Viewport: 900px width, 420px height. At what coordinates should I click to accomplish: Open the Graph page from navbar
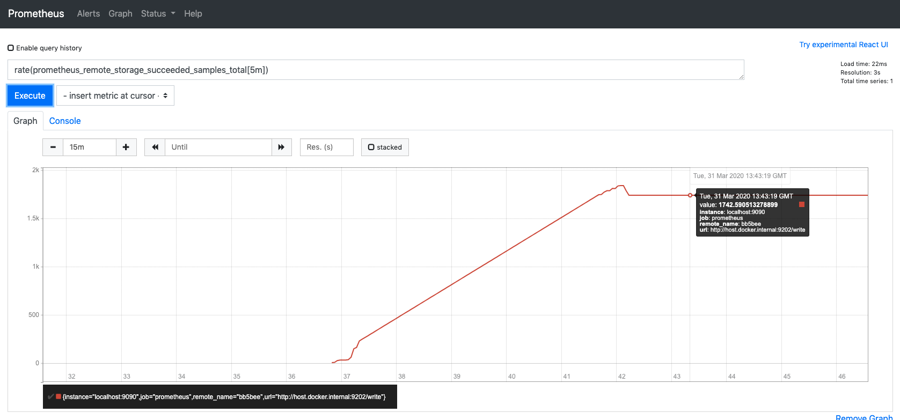(120, 14)
